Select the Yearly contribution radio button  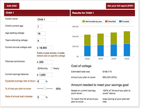[x=52, y=68]
